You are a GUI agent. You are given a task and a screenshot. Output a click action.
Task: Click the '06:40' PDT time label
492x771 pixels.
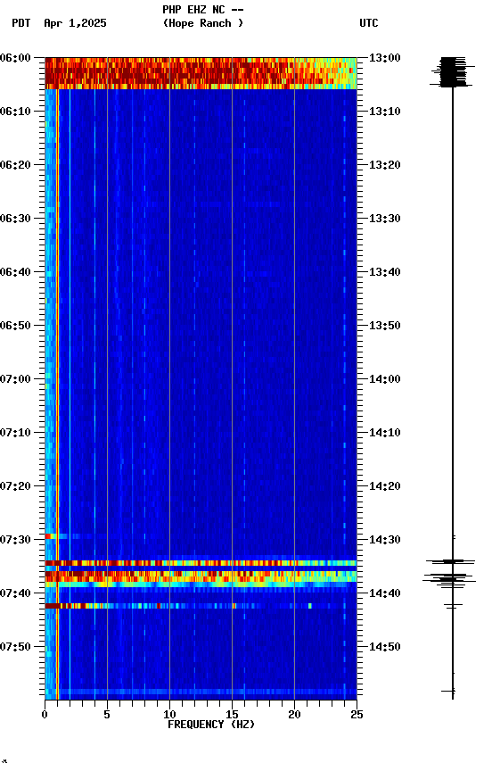[15, 272]
